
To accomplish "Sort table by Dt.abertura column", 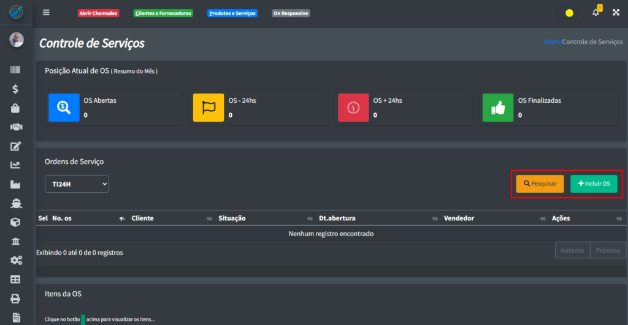I will (337, 219).
